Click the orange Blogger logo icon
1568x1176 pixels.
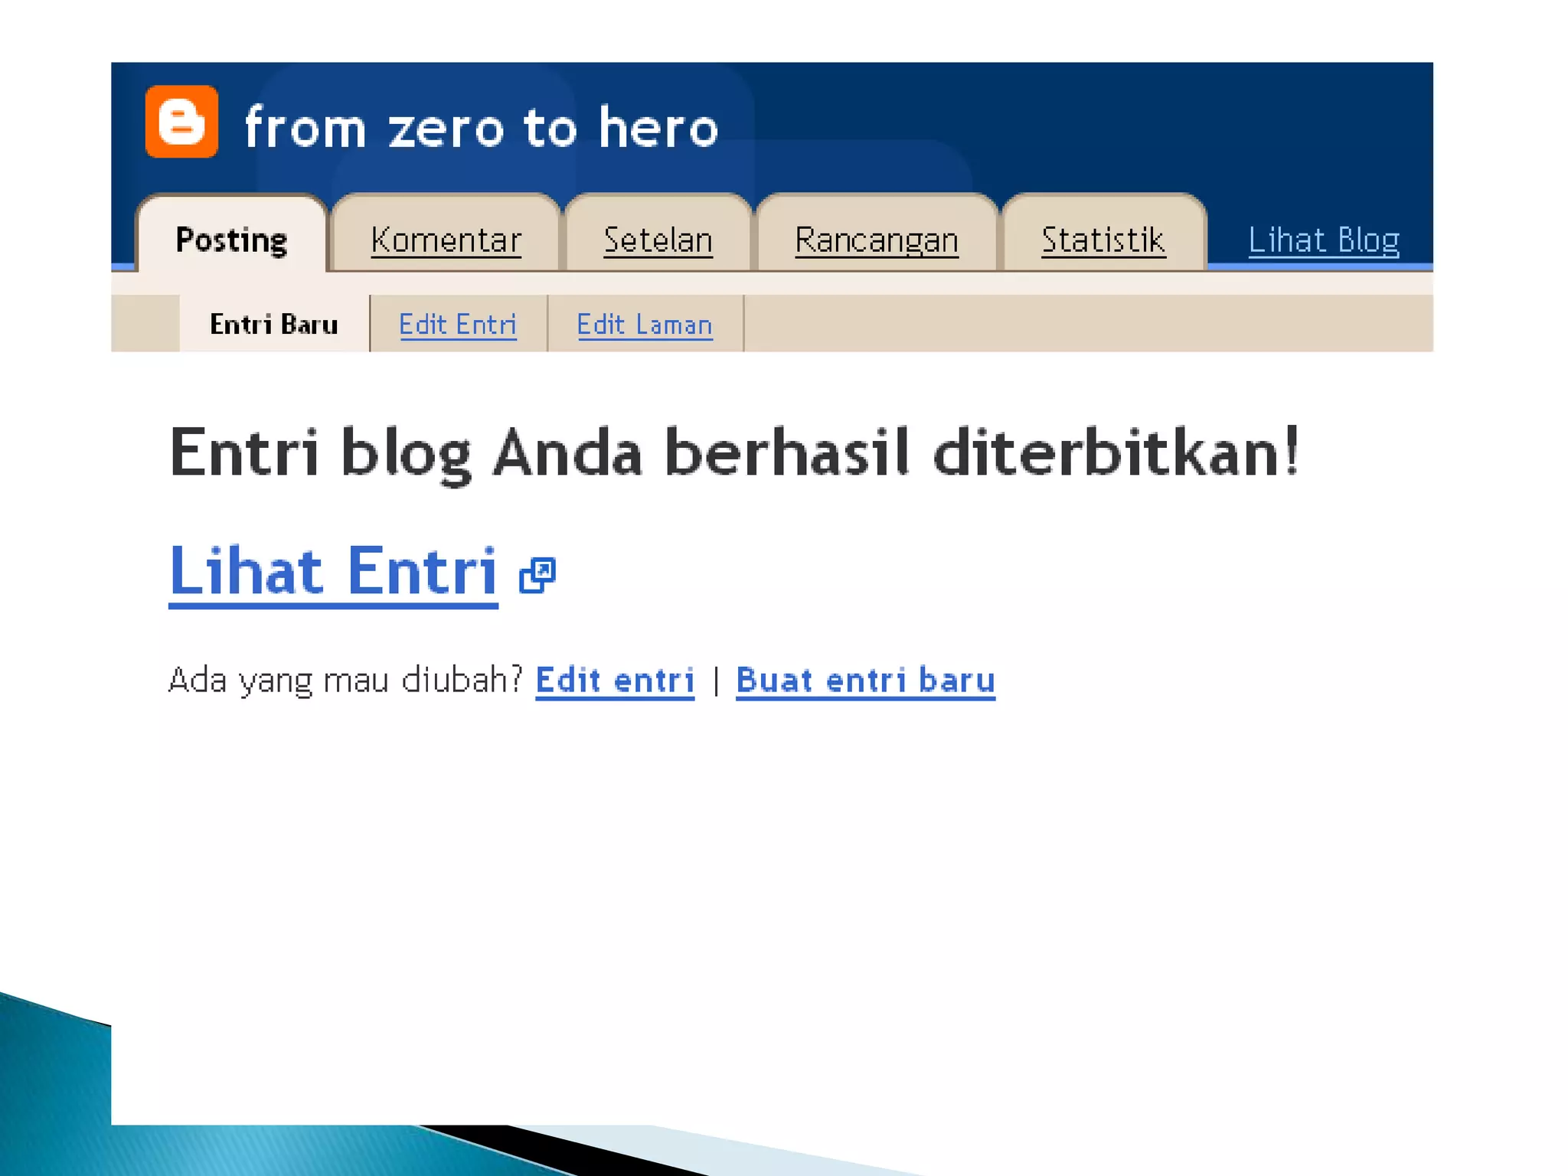(x=181, y=122)
